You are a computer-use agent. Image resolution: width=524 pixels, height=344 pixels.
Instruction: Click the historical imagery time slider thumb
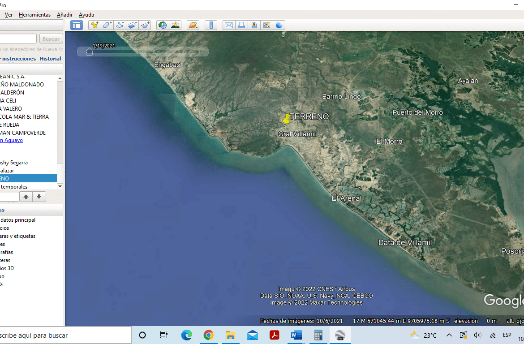tap(89, 52)
